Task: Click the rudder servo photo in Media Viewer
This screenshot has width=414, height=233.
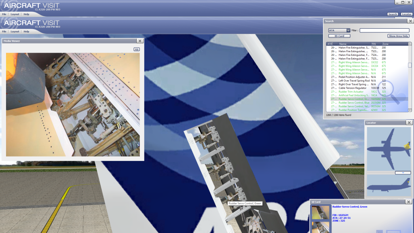Action: pyautogui.click(x=73, y=105)
